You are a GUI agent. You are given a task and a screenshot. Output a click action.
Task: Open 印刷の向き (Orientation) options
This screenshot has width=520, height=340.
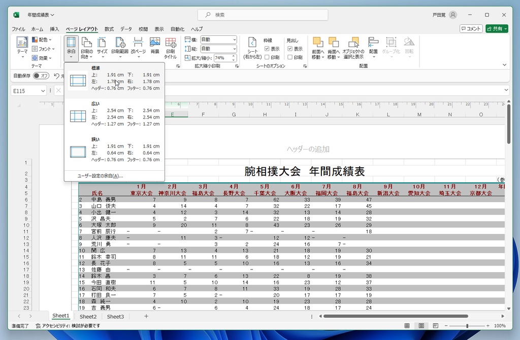click(86, 48)
